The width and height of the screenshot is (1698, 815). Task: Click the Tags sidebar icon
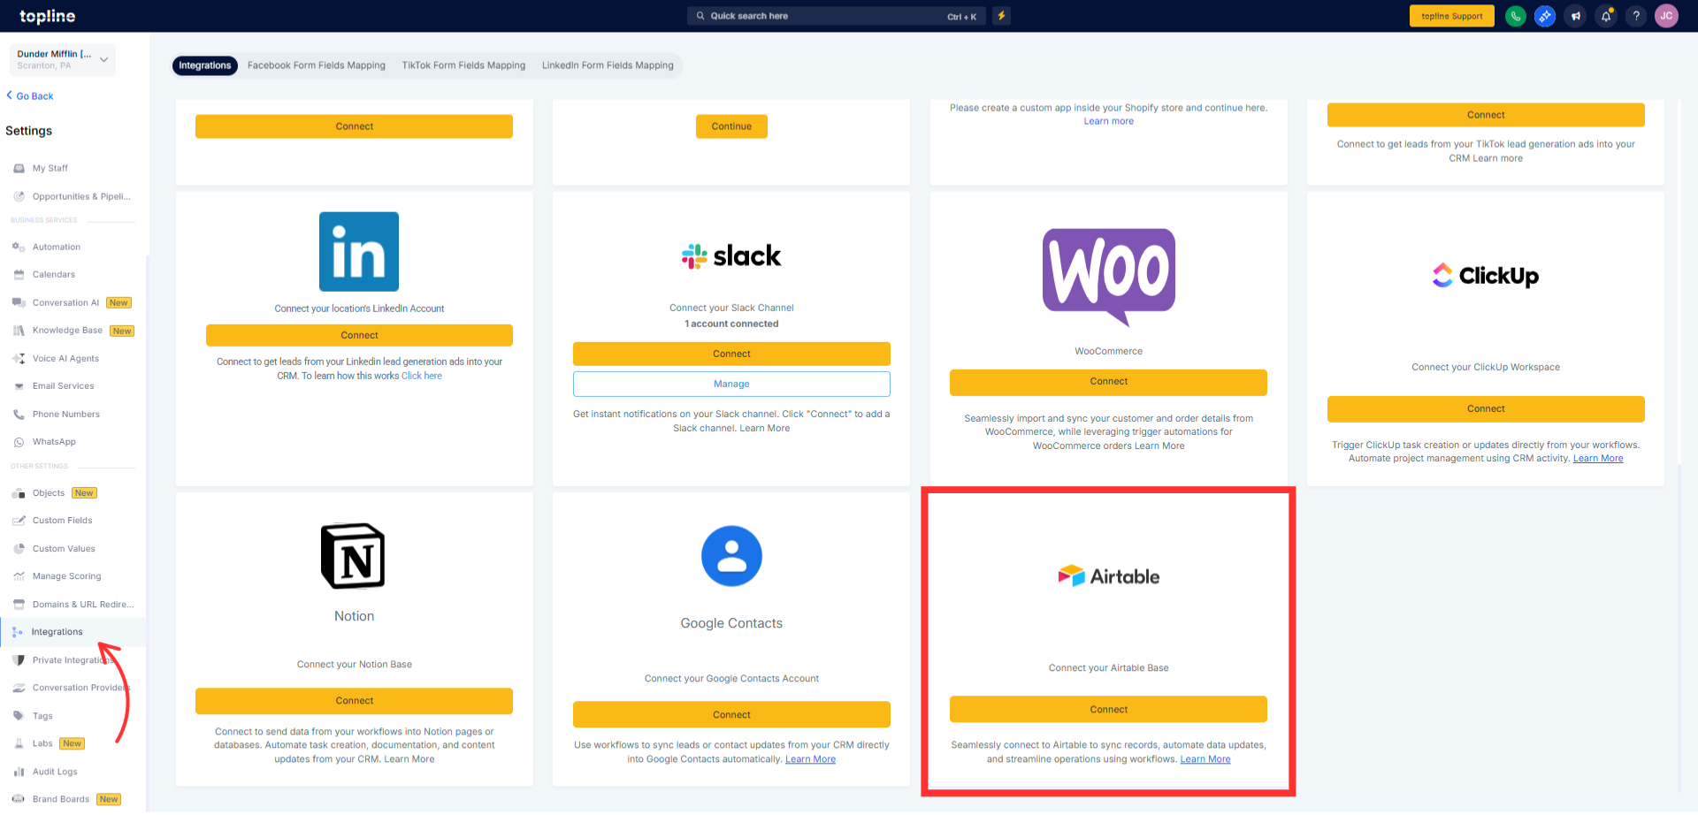tap(19, 716)
